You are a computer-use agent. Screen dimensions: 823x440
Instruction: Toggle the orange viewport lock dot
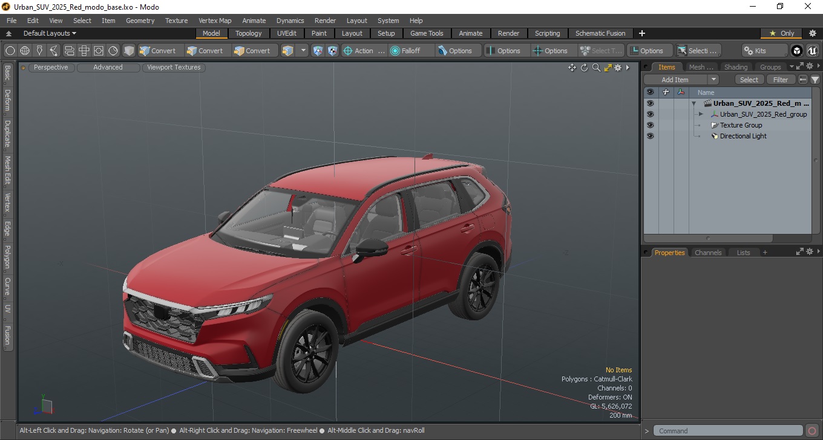24,68
